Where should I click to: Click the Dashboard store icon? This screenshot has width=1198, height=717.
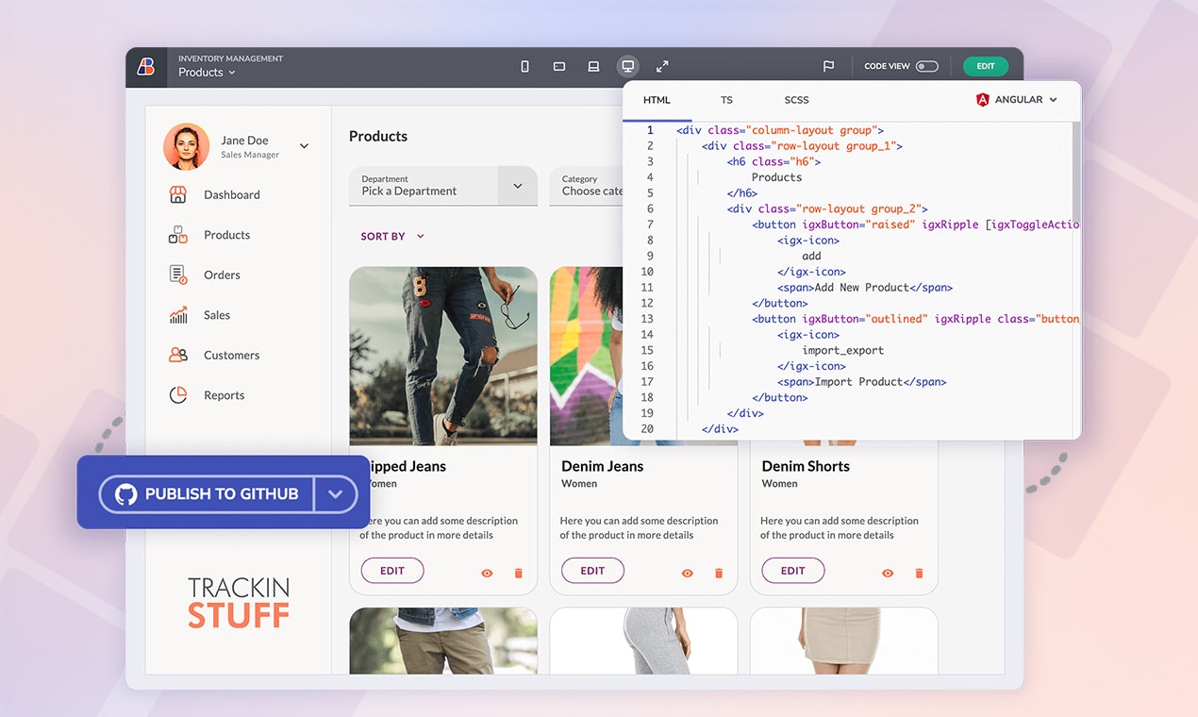[177, 194]
